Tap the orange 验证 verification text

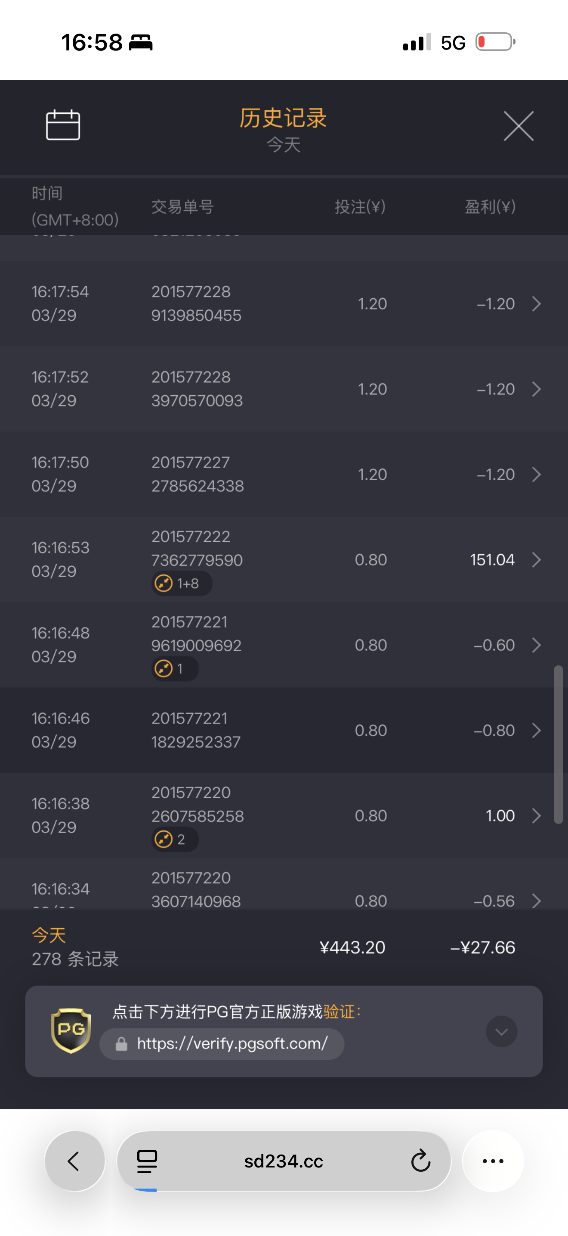tap(339, 1011)
